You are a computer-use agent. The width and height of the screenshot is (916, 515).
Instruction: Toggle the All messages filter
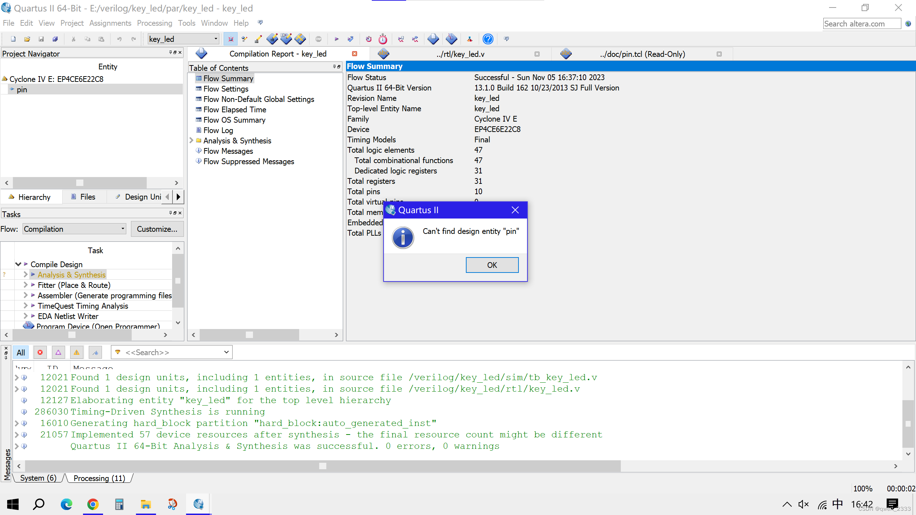click(21, 352)
